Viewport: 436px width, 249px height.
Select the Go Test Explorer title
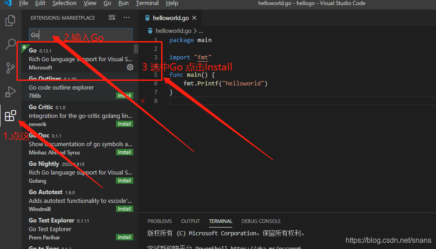[52, 221]
